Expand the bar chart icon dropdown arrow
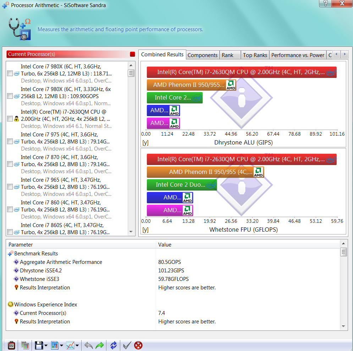Image resolution: width=353 pixels, height=351 pixels. tap(62, 345)
